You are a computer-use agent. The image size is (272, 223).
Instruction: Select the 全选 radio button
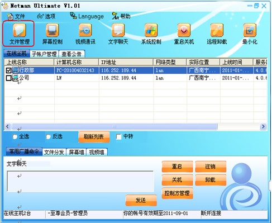[x=15, y=136]
